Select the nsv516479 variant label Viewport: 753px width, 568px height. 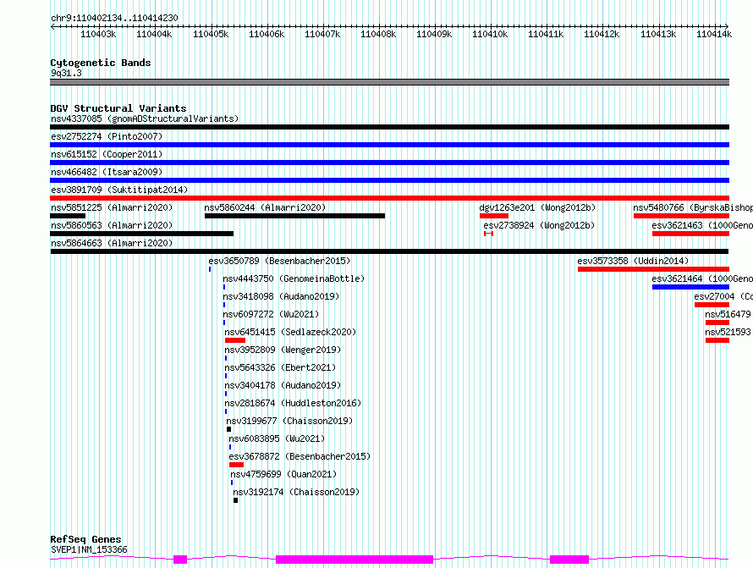click(x=728, y=314)
